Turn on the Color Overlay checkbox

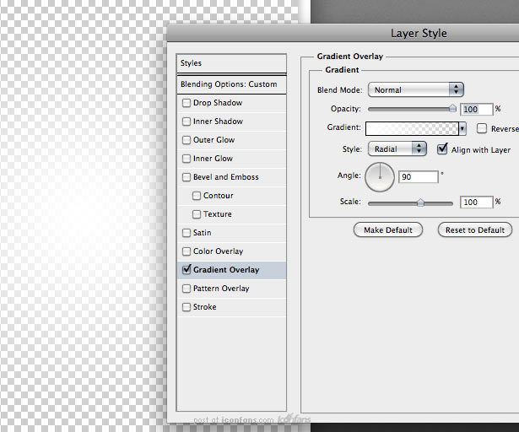[x=187, y=251]
